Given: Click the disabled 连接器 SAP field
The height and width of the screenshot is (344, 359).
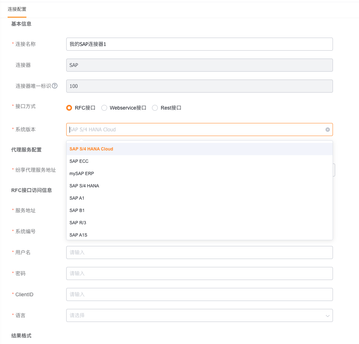Looking at the screenshot, I should pyautogui.click(x=199, y=65).
